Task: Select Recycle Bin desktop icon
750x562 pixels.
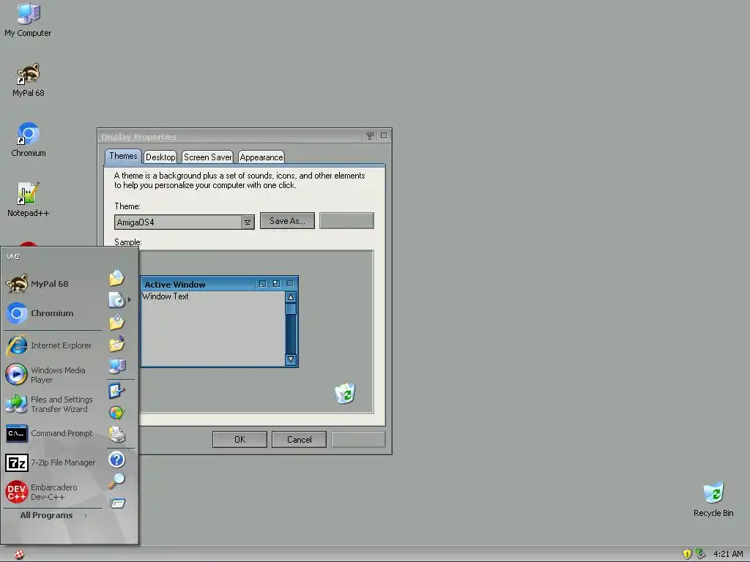Action: tap(713, 499)
